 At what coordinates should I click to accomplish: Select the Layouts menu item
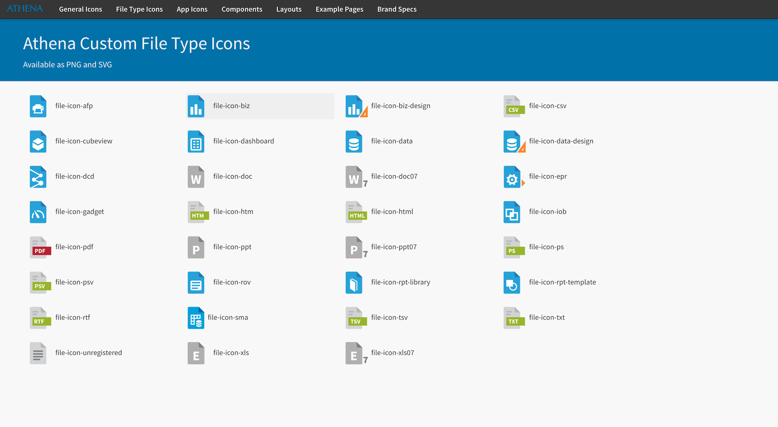pos(289,9)
